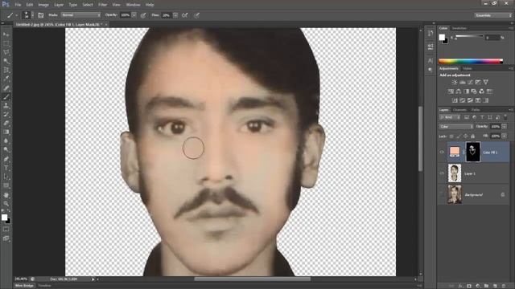This screenshot has height=289, width=515.
Task: Toggle visibility of Color Fill 1 layer
Action: coord(442,152)
